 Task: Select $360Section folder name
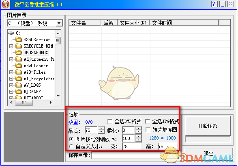click(x=37, y=39)
